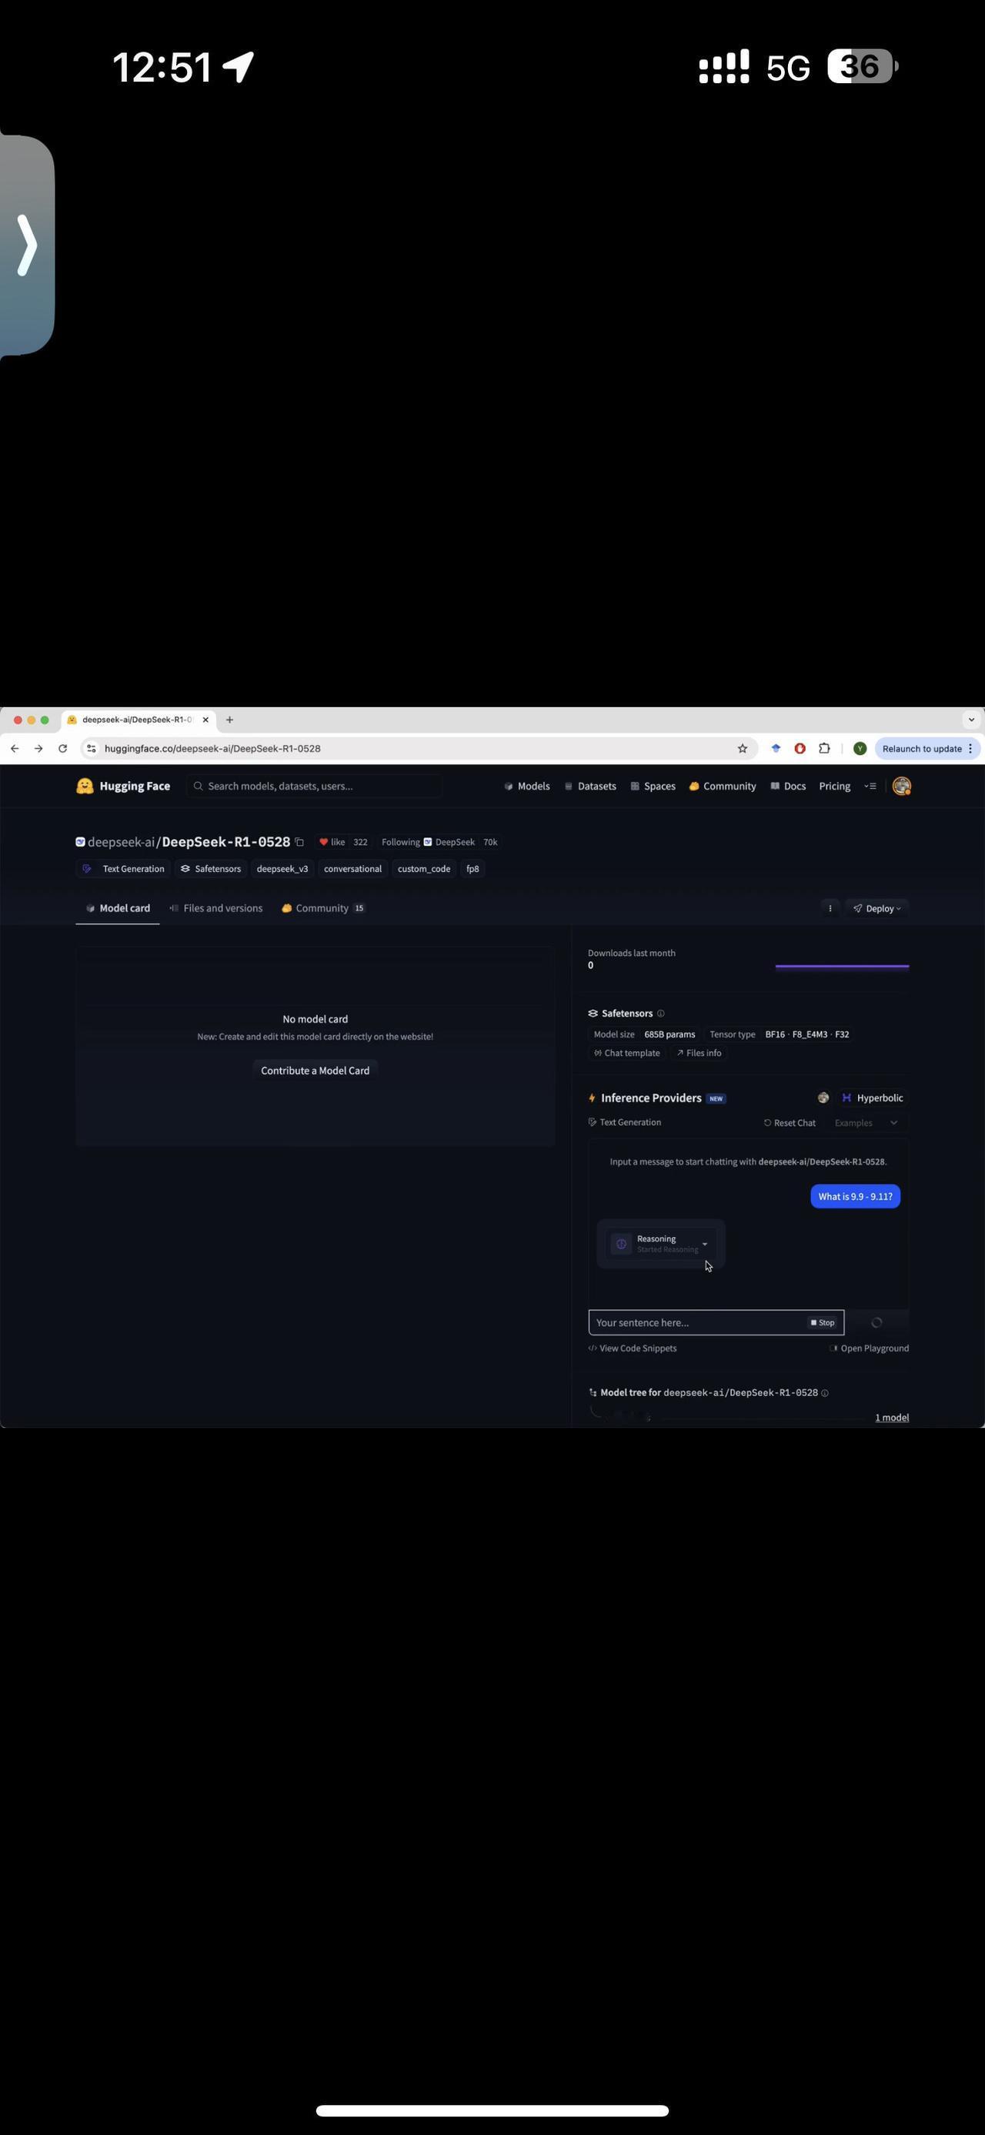The width and height of the screenshot is (985, 2135).
Task: Open the browser extensions puzzle icon
Action: click(x=824, y=748)
